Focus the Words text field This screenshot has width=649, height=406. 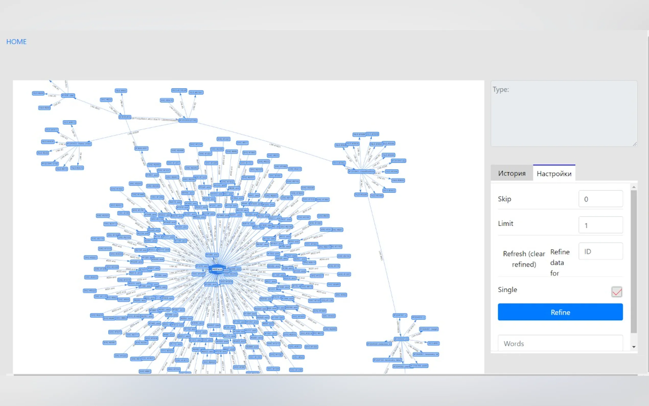click(x=560, y=343)
